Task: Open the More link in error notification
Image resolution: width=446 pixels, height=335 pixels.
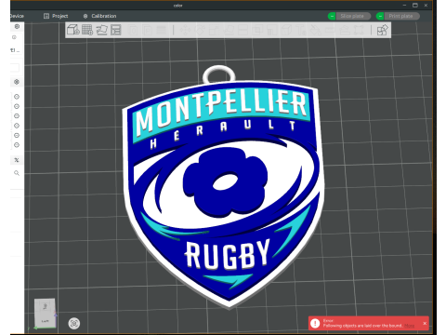Action: pyautogui.click(x=409, y=326)
